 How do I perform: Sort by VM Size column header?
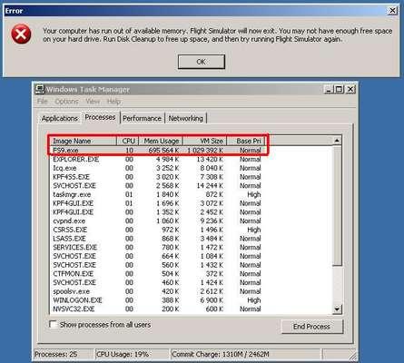click(x=205, y=141)
